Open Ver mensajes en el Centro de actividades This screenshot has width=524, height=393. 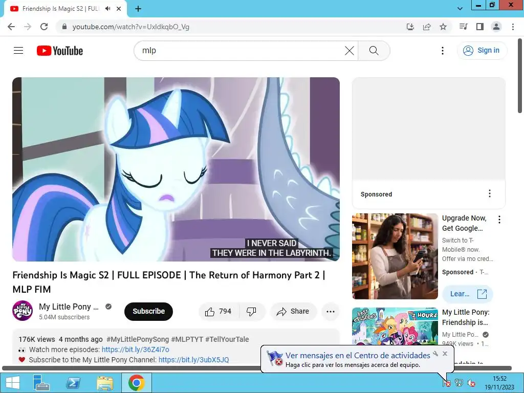[358, 355]
